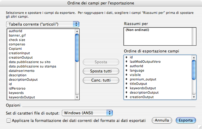This screenshot has width=202, height=129.
Task: Click reorder handle next to language
Action: 126,70
